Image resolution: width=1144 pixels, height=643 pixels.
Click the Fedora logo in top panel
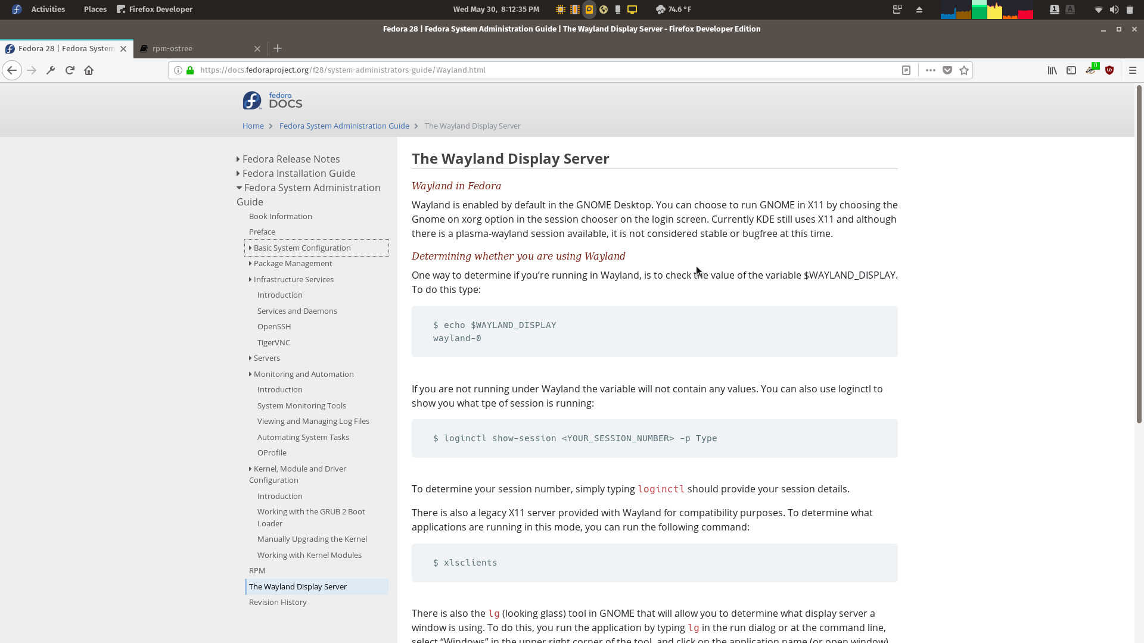pyautogui.click(x=16, y=10)
